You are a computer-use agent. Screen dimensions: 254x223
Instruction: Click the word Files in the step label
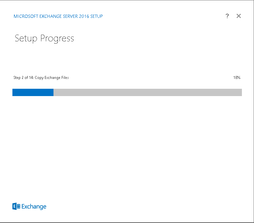(x=65, y=78)
